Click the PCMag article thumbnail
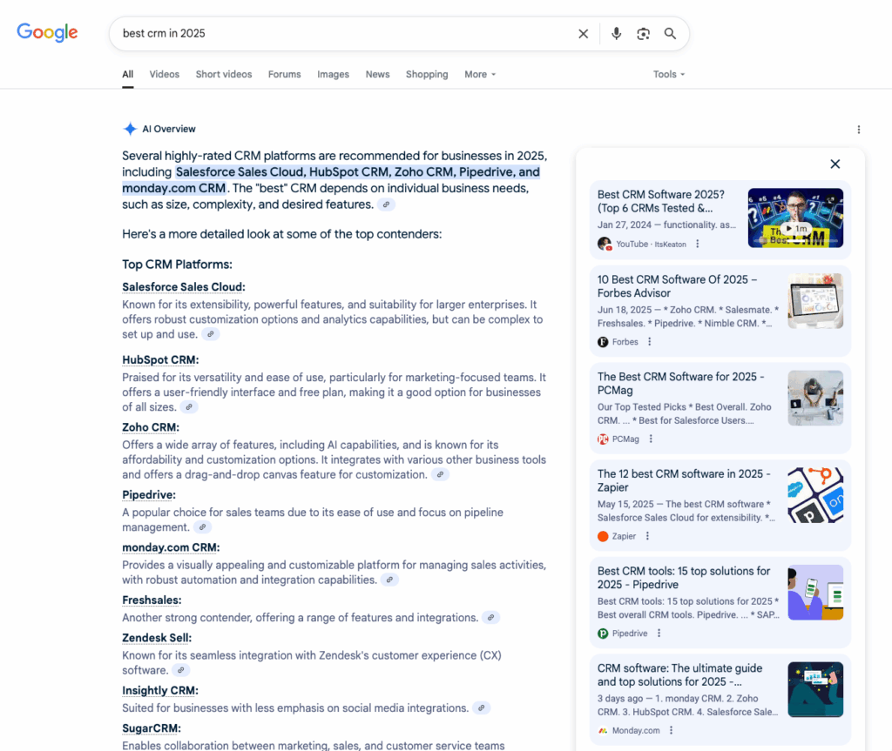This screenshot has width=892, height=751. point(815,398)
